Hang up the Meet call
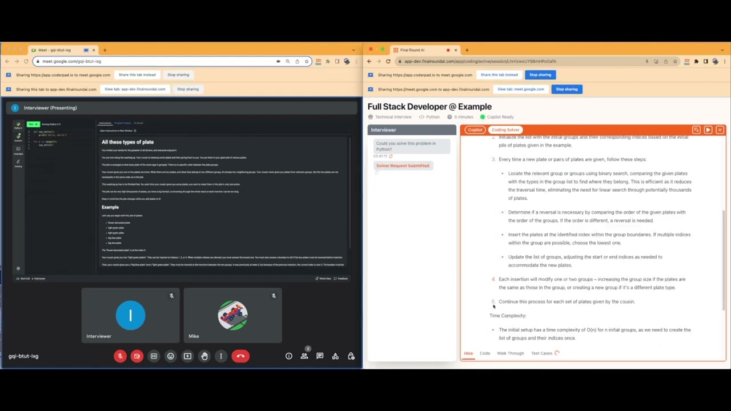 click(x=240, y=356)
